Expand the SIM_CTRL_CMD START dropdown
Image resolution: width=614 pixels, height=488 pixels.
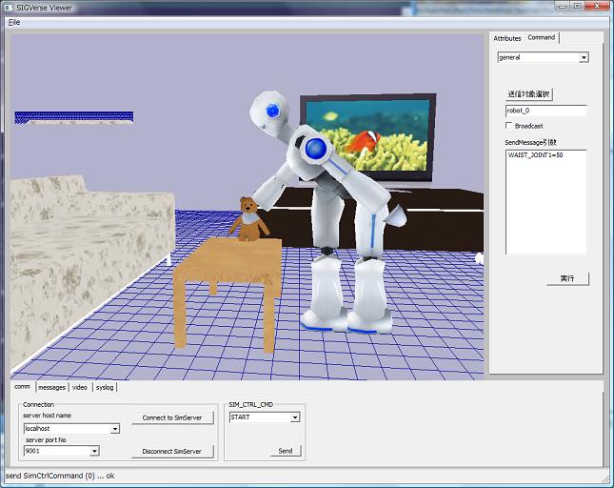294,417
